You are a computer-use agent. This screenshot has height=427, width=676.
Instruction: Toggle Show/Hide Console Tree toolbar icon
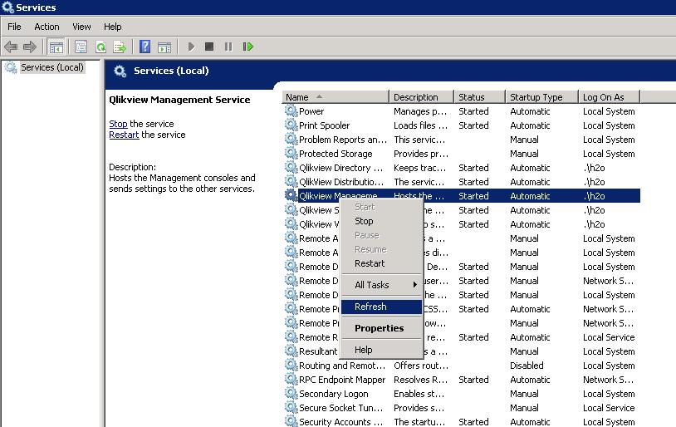56,47
